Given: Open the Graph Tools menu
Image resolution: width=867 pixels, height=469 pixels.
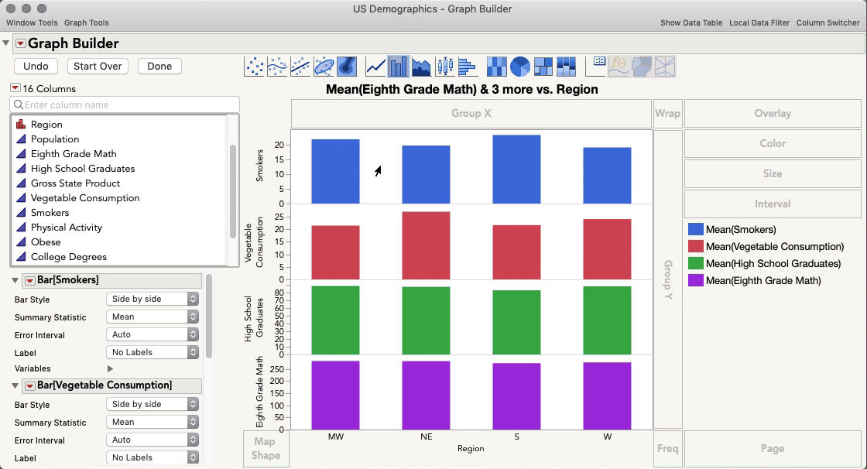Looking at the screenshot, I should 86,22.
